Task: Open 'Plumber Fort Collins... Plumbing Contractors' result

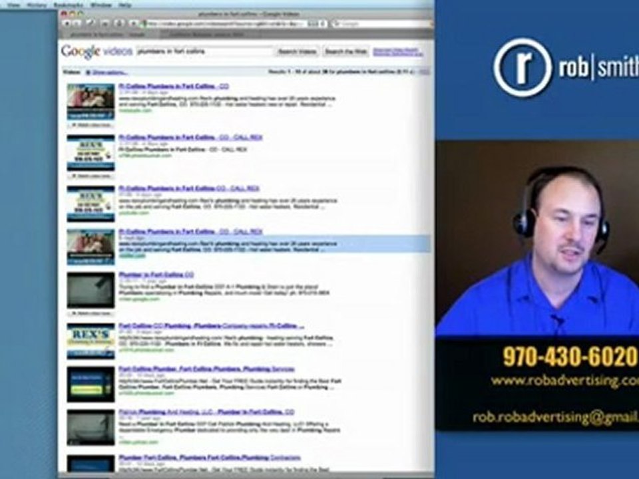Action: click(x=210, y=458)
